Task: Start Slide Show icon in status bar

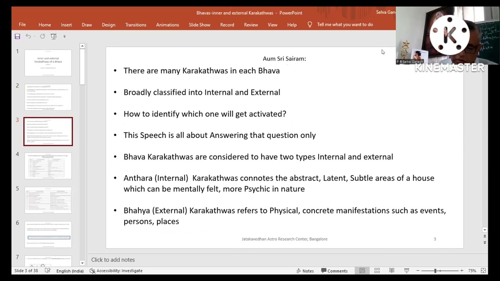Action: 407,270
